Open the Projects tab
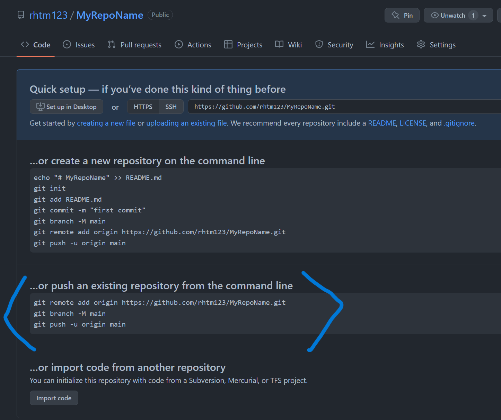 point(243,45)
